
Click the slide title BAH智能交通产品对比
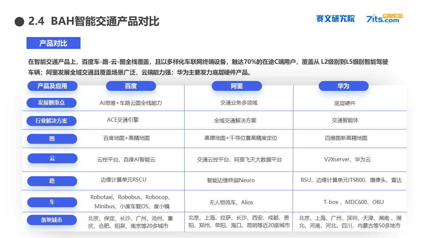coord(105,21)
